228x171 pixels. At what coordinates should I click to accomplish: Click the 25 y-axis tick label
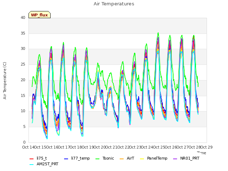click(23, 64)
